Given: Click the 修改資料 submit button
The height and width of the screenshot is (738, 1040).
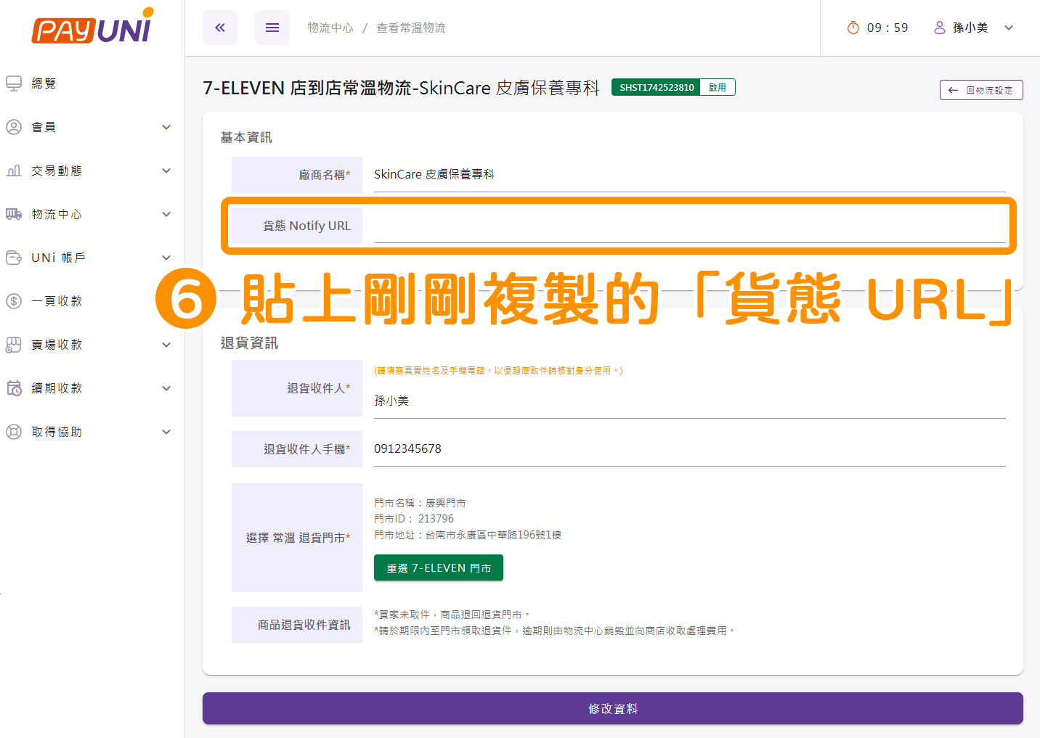Looking at the screenshot, I should pos(613,708).
